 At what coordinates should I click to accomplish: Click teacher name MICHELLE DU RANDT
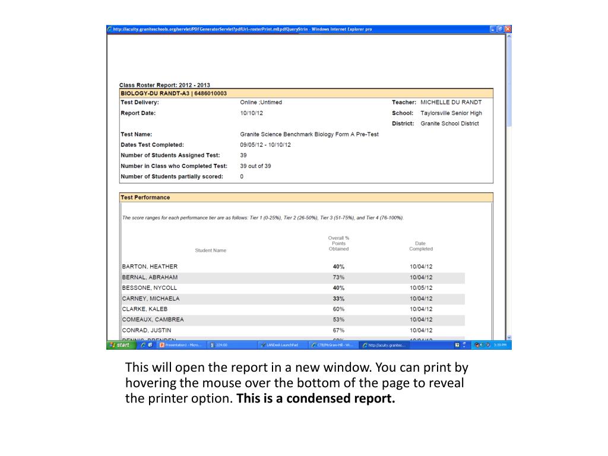[451, 102]
